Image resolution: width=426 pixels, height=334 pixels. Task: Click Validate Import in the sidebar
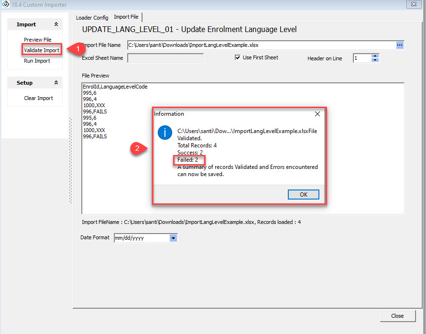[x=42, y=50]
